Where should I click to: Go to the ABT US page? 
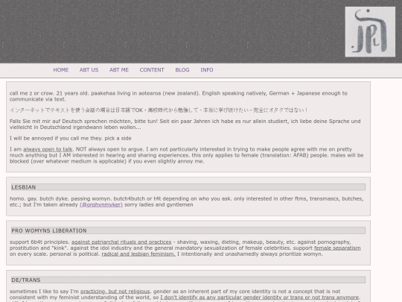89,70
